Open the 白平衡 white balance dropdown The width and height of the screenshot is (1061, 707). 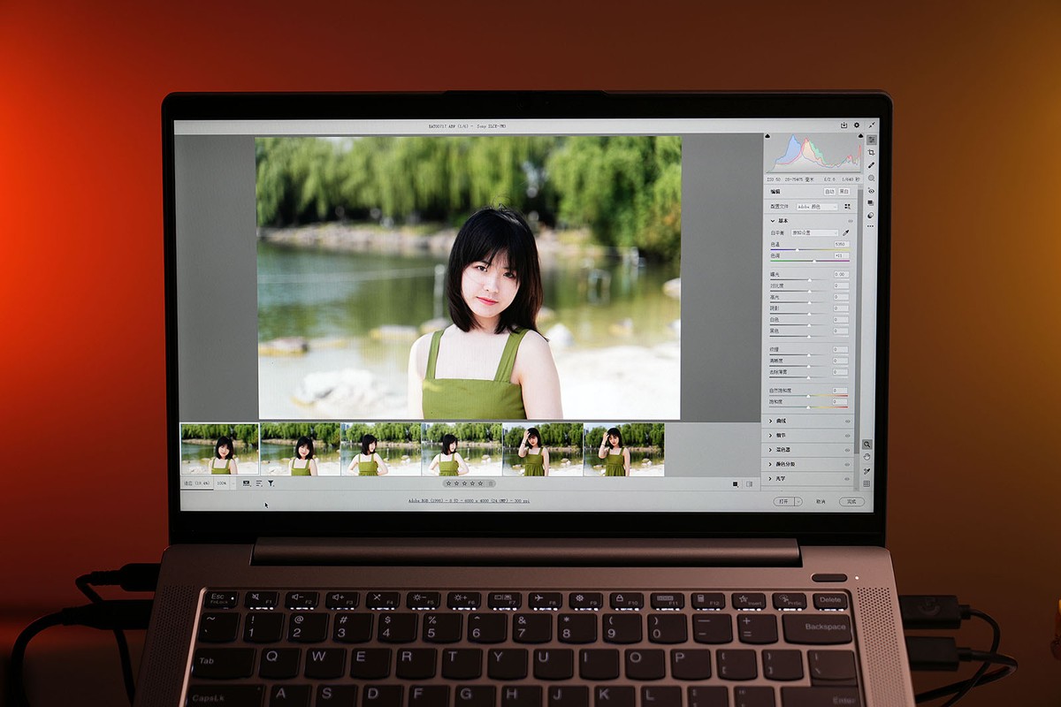[814, 232]
